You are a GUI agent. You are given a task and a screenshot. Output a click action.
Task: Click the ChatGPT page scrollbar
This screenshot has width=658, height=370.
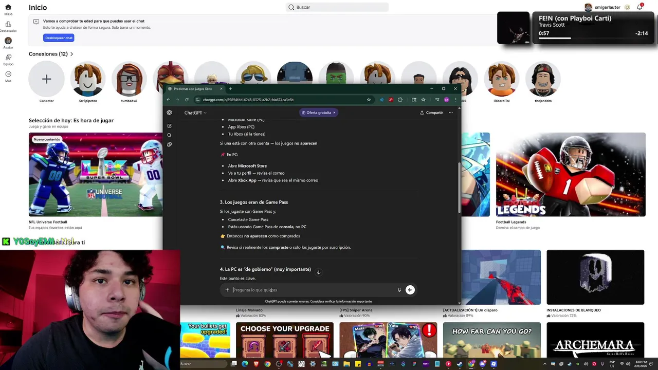click(x=459, y=188)
